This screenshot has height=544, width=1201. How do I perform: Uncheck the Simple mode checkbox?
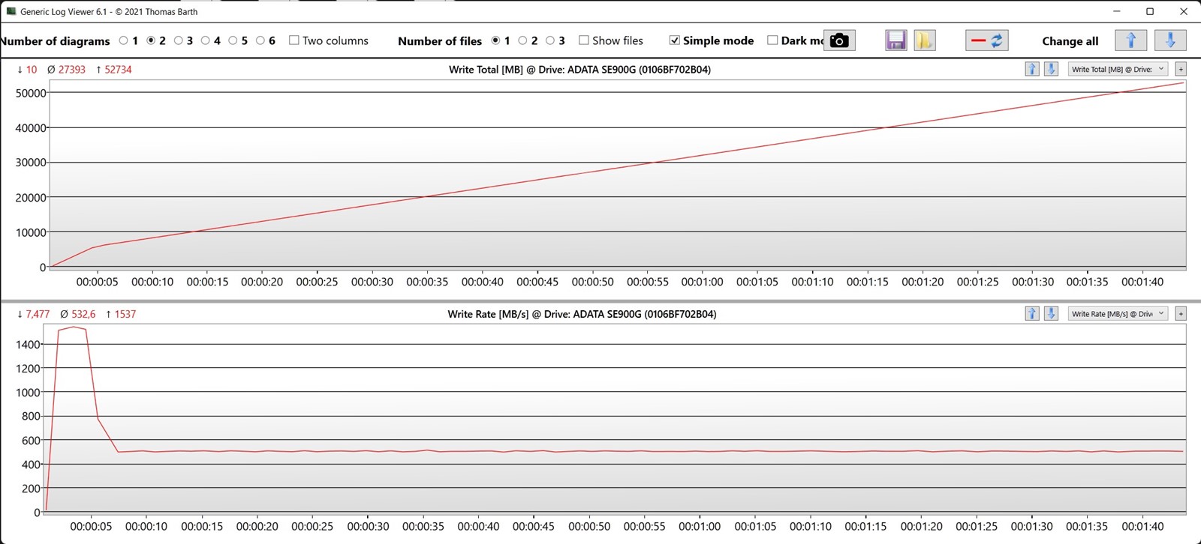[675, 40]
